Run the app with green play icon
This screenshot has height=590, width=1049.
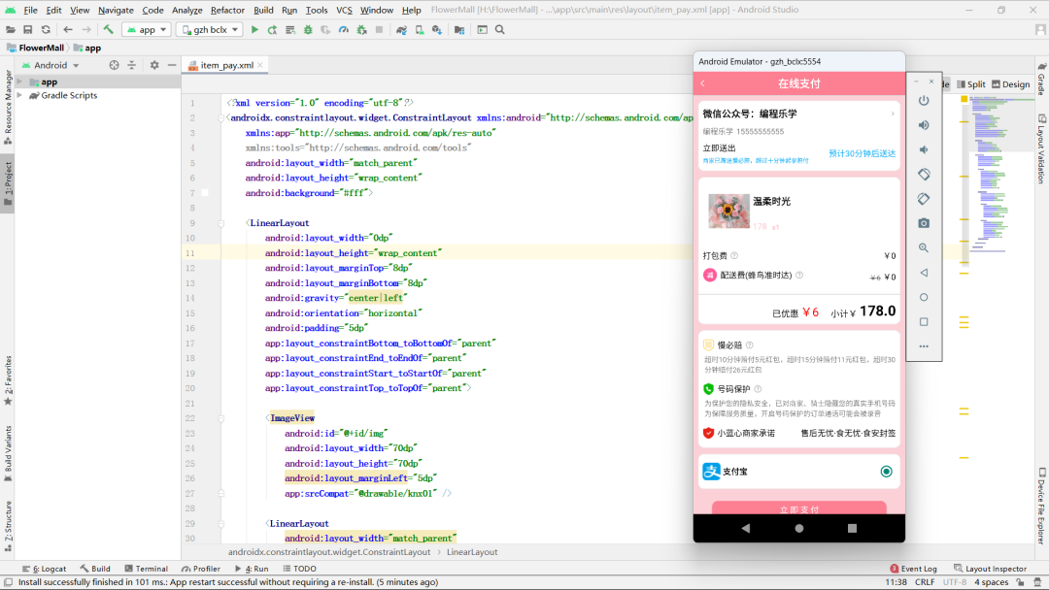[254, 29]
